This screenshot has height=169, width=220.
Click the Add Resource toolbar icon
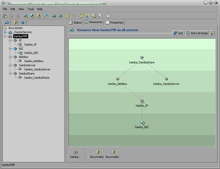[32, 16]
